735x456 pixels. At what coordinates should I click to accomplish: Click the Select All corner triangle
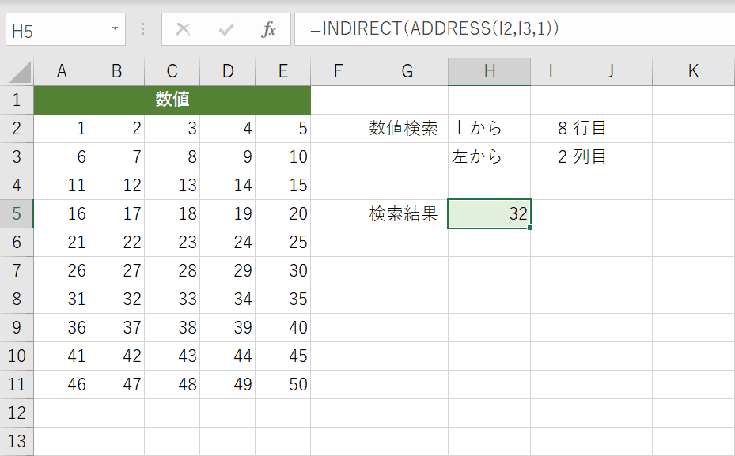coord(20,73)
